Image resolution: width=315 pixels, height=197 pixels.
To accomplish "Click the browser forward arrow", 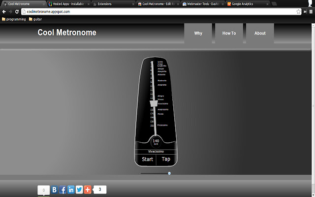I will coord(10,12).
